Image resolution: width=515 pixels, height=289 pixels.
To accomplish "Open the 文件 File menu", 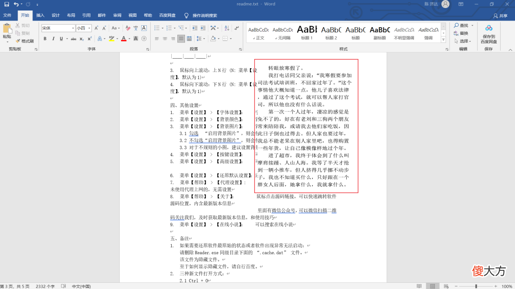I will coord(7,15).
